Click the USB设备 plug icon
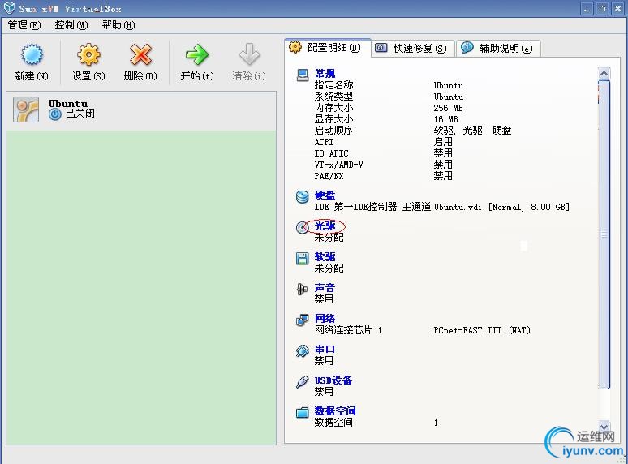Image resolution: width=628 pixels, height=464 pixels. pyautogui.click(x=303, y=381)
